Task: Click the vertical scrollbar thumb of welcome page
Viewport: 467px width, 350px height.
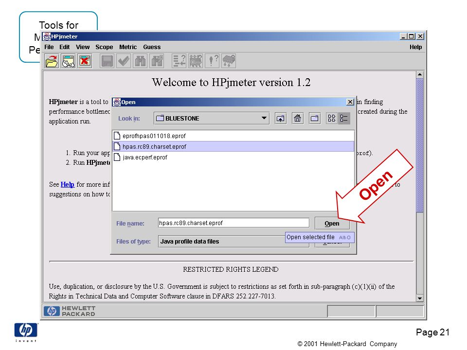Action: click(x=420, y=146)
